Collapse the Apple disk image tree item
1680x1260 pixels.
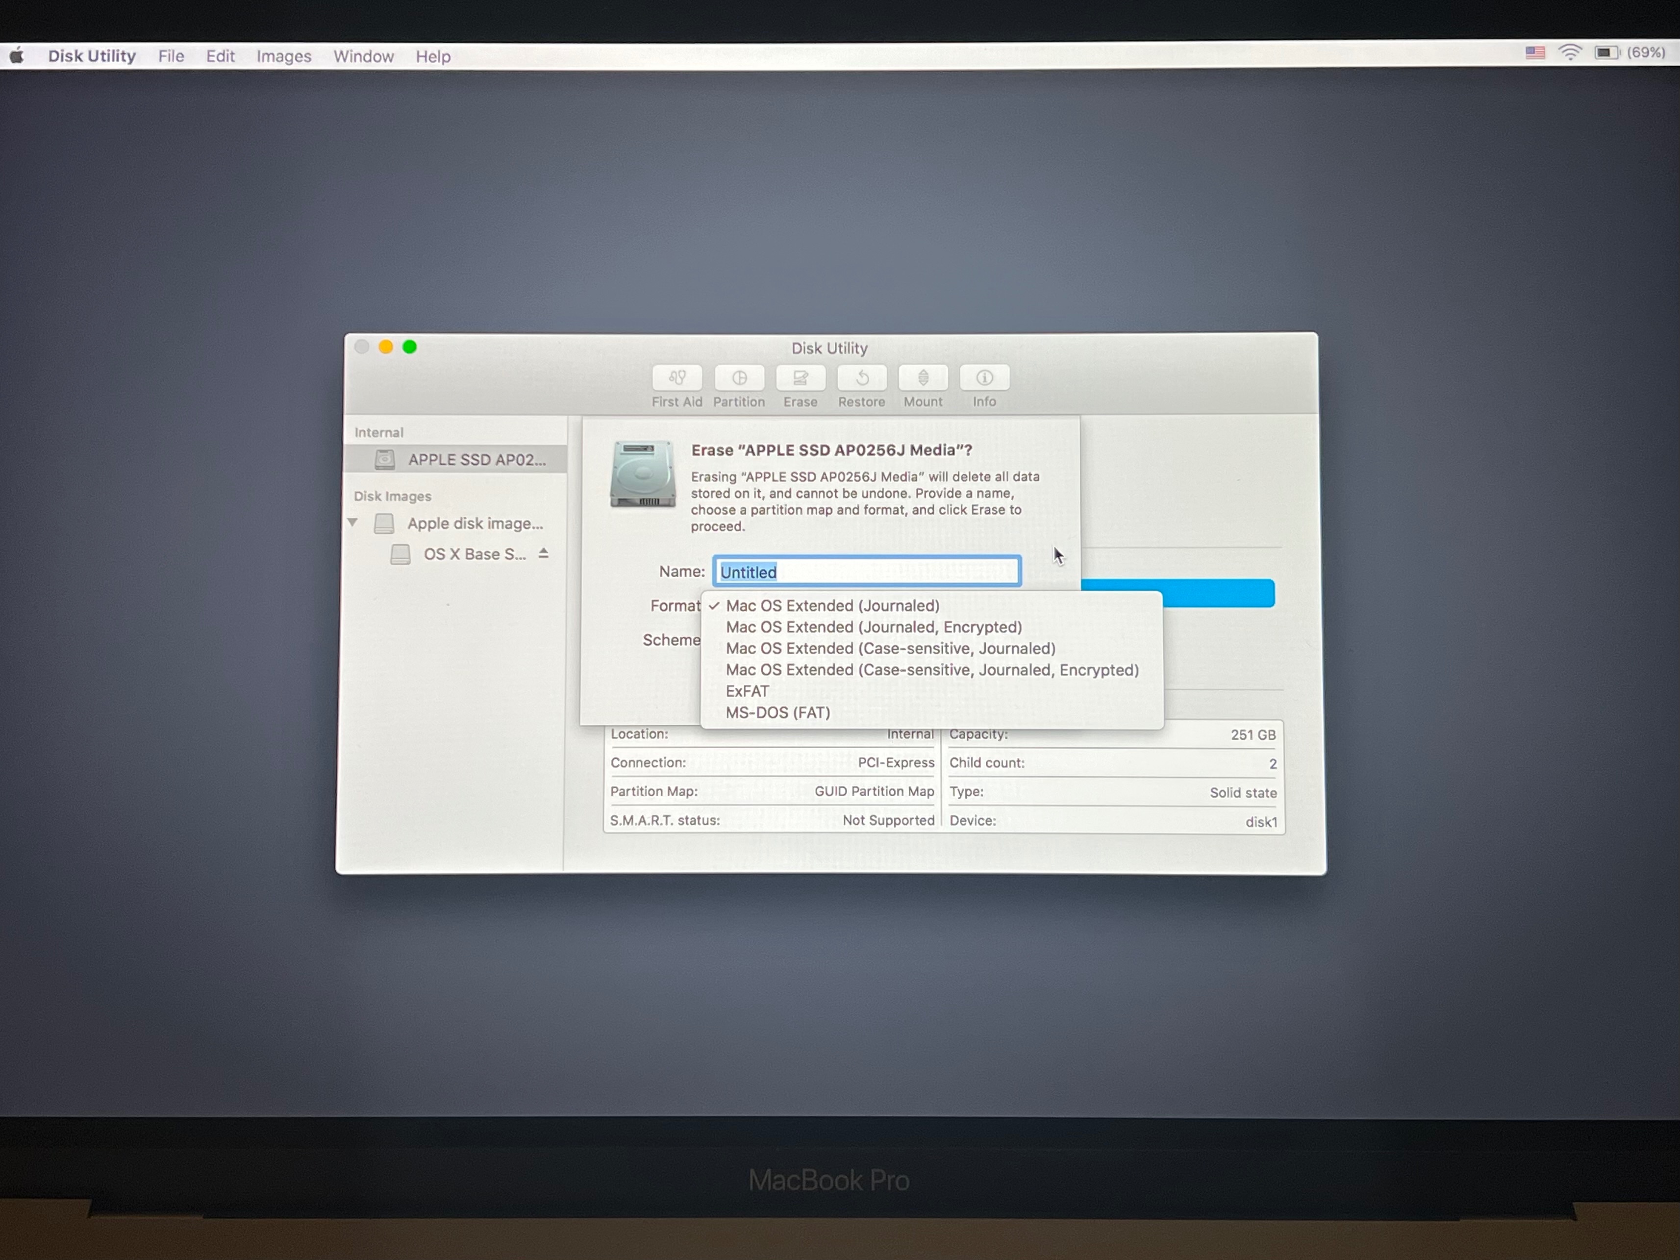352,523
